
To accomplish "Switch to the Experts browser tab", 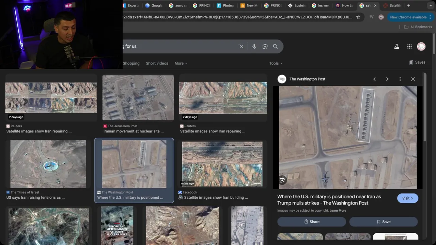I will (130, 5).
